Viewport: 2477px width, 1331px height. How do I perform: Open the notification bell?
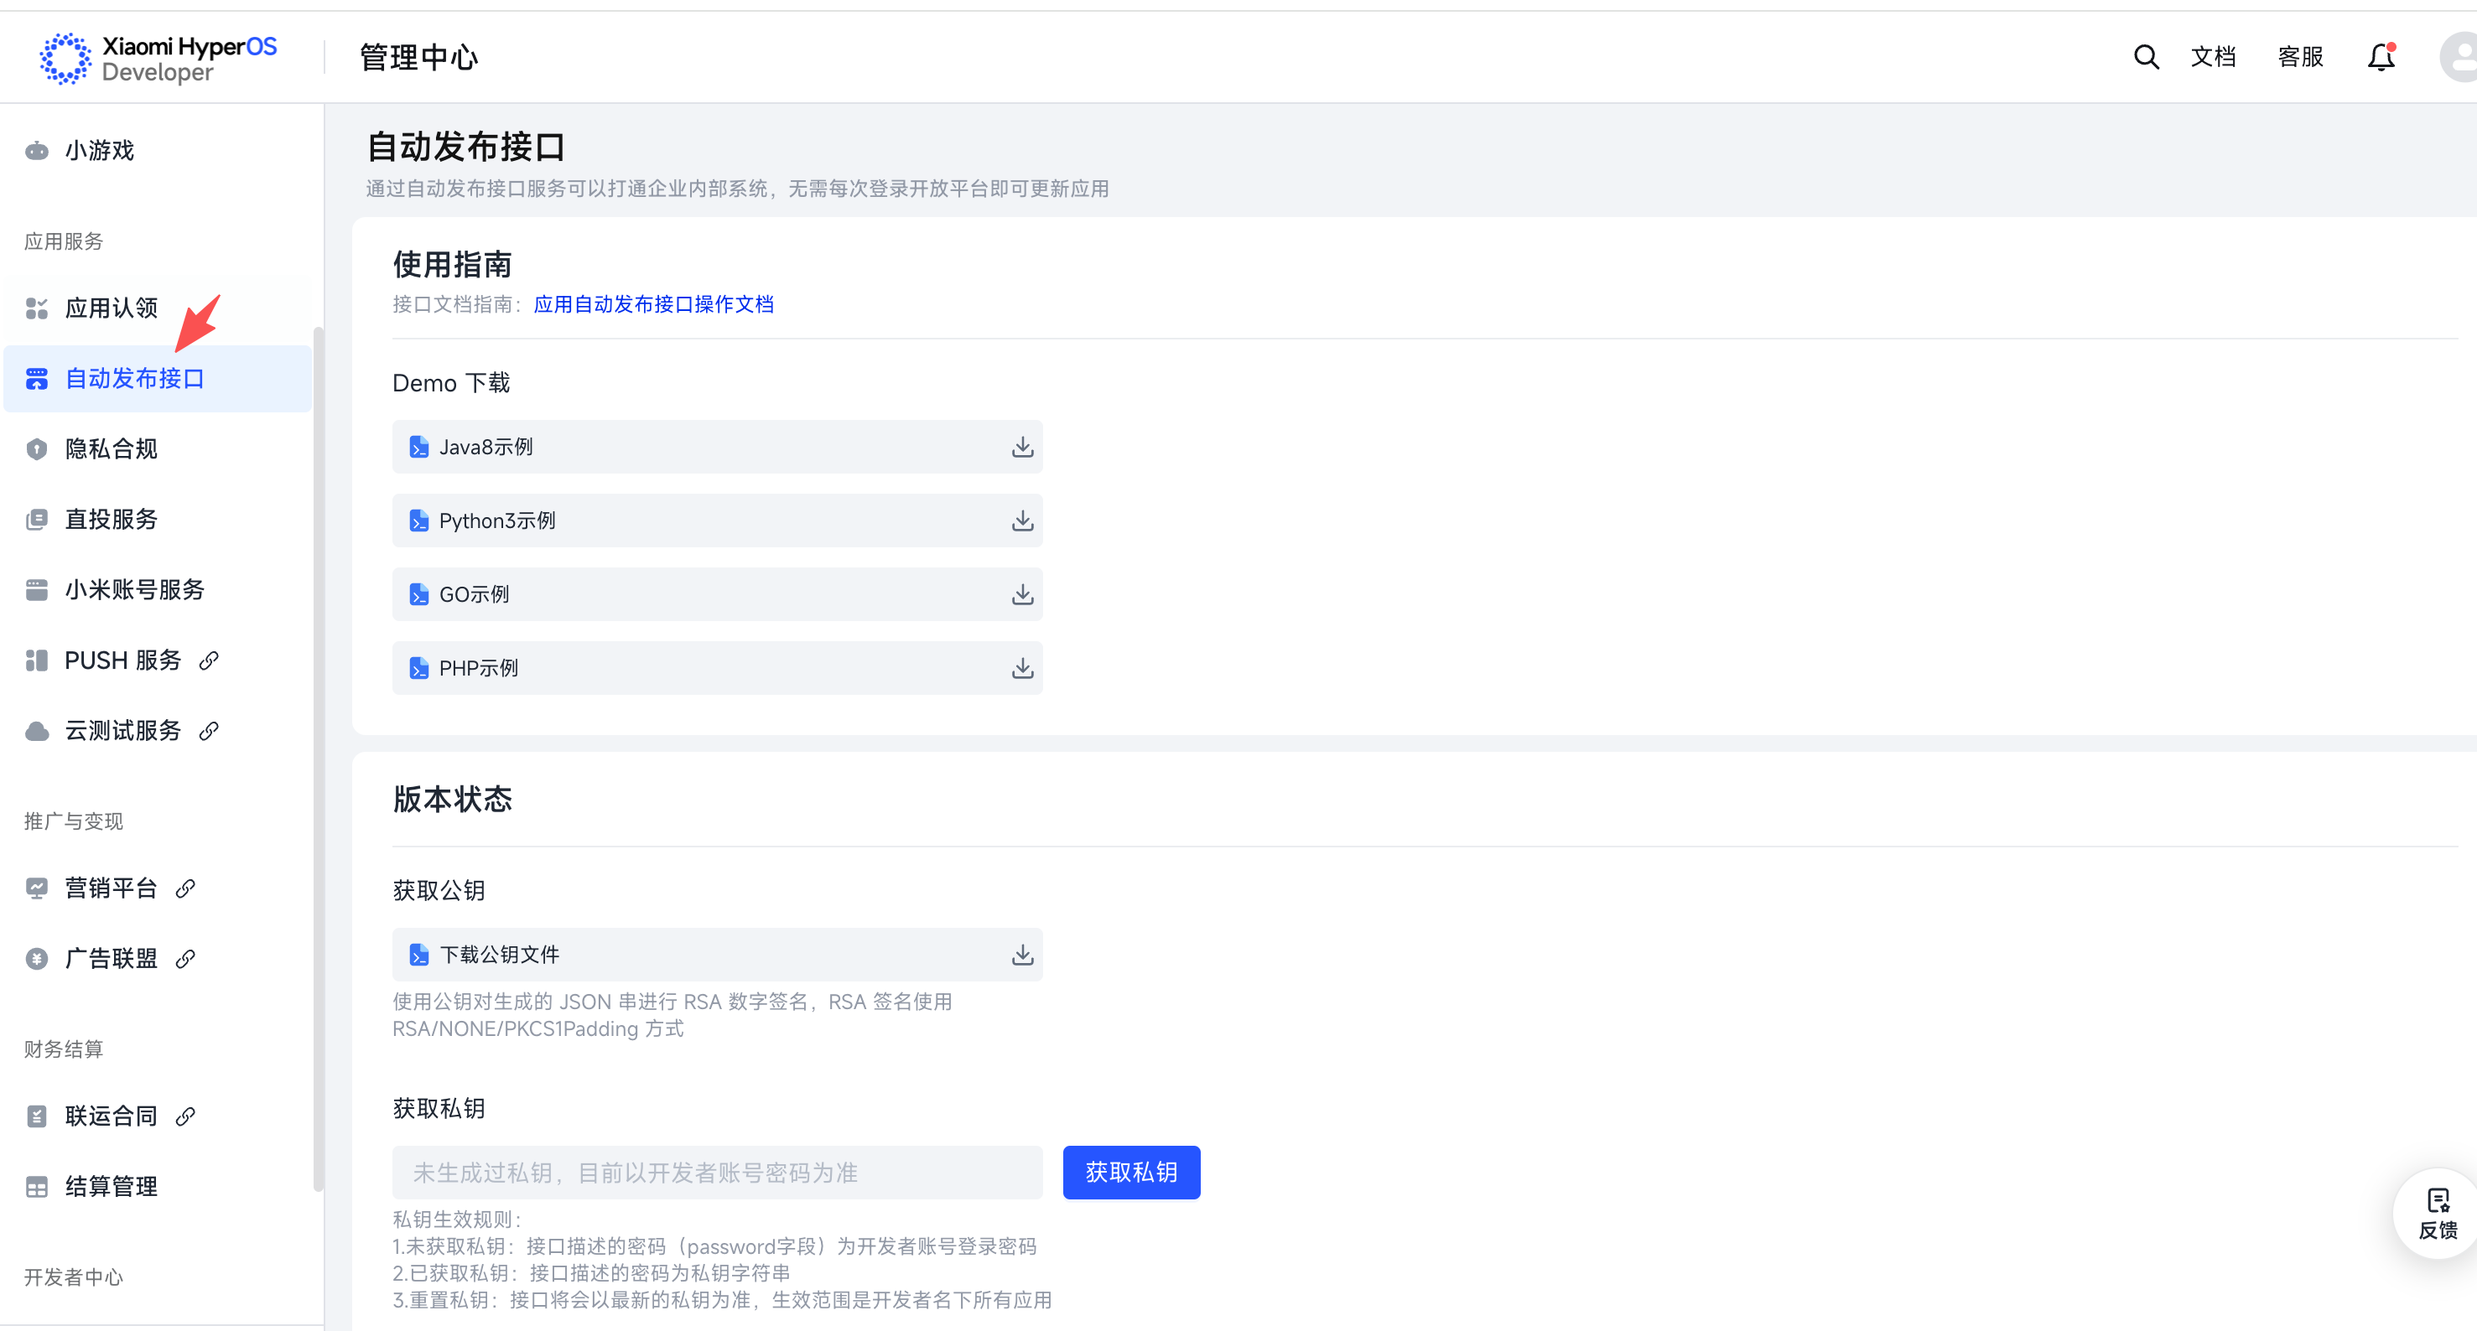tap(2380, 57)
